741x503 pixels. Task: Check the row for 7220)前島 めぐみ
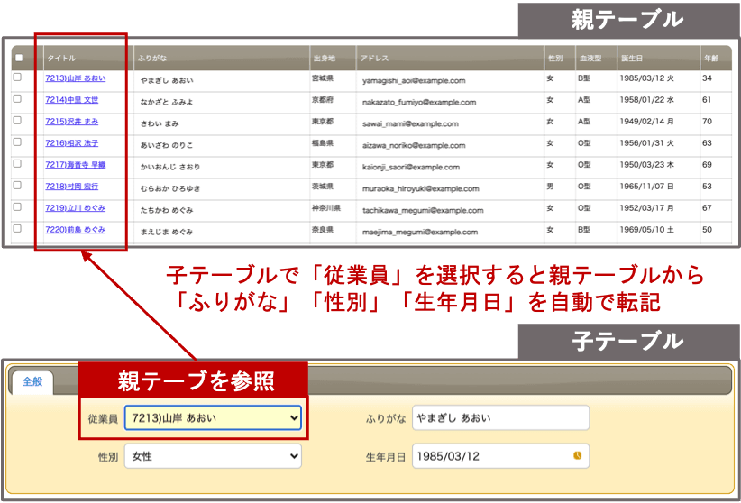pyautogui.click(x=17, y=228)
